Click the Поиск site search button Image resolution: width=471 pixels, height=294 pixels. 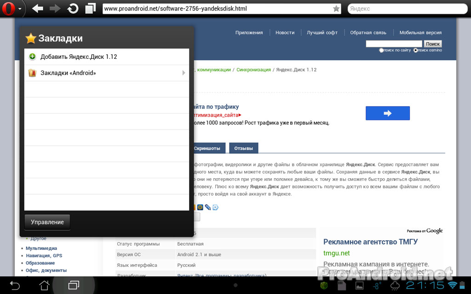433,44
